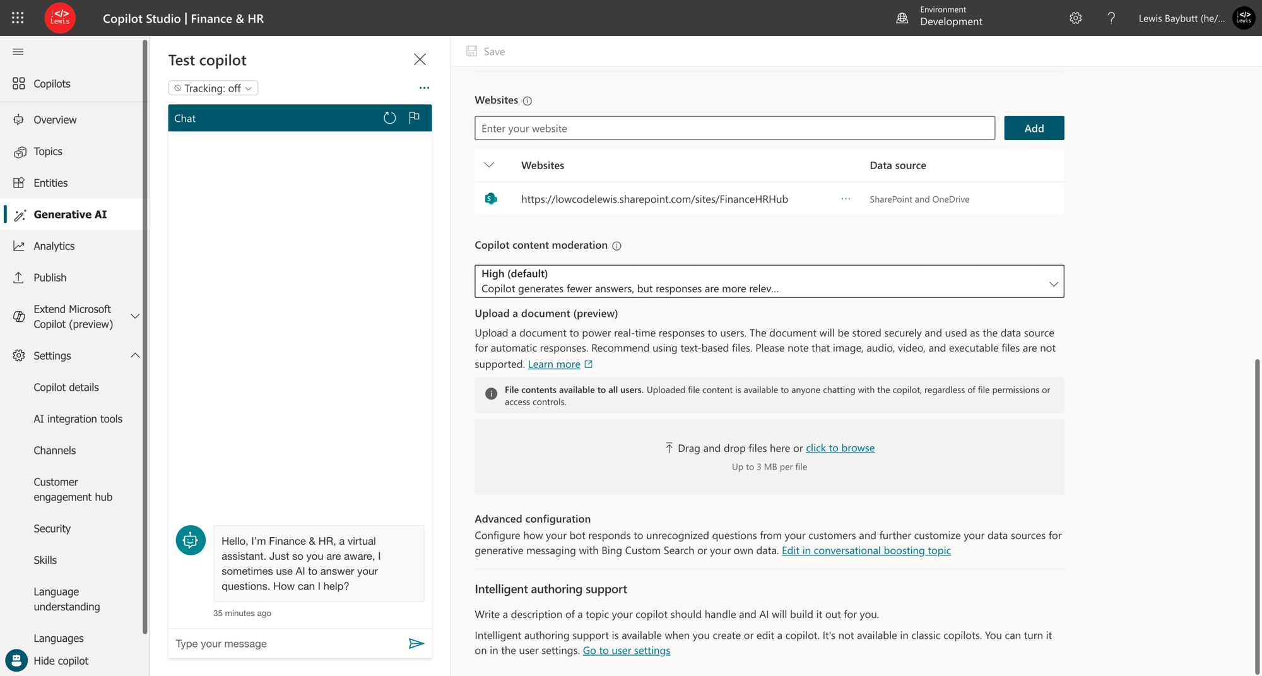Click the '35 minutes ago' timestamp
This screenshot has width=1262, height=676.
click(242, 613)
